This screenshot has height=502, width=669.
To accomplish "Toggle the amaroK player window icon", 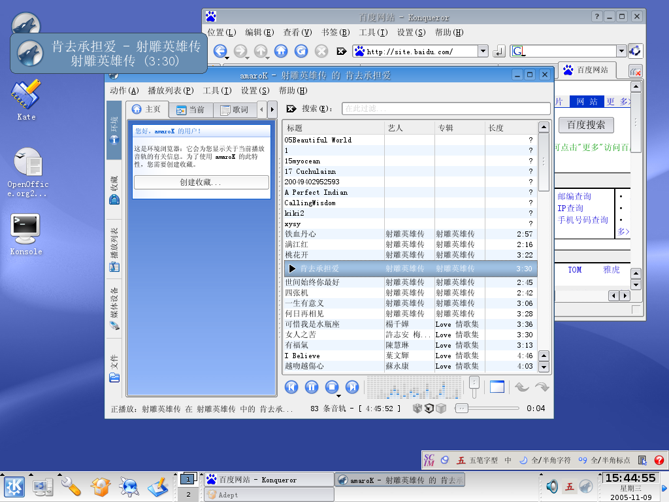I will click(497, 387).
